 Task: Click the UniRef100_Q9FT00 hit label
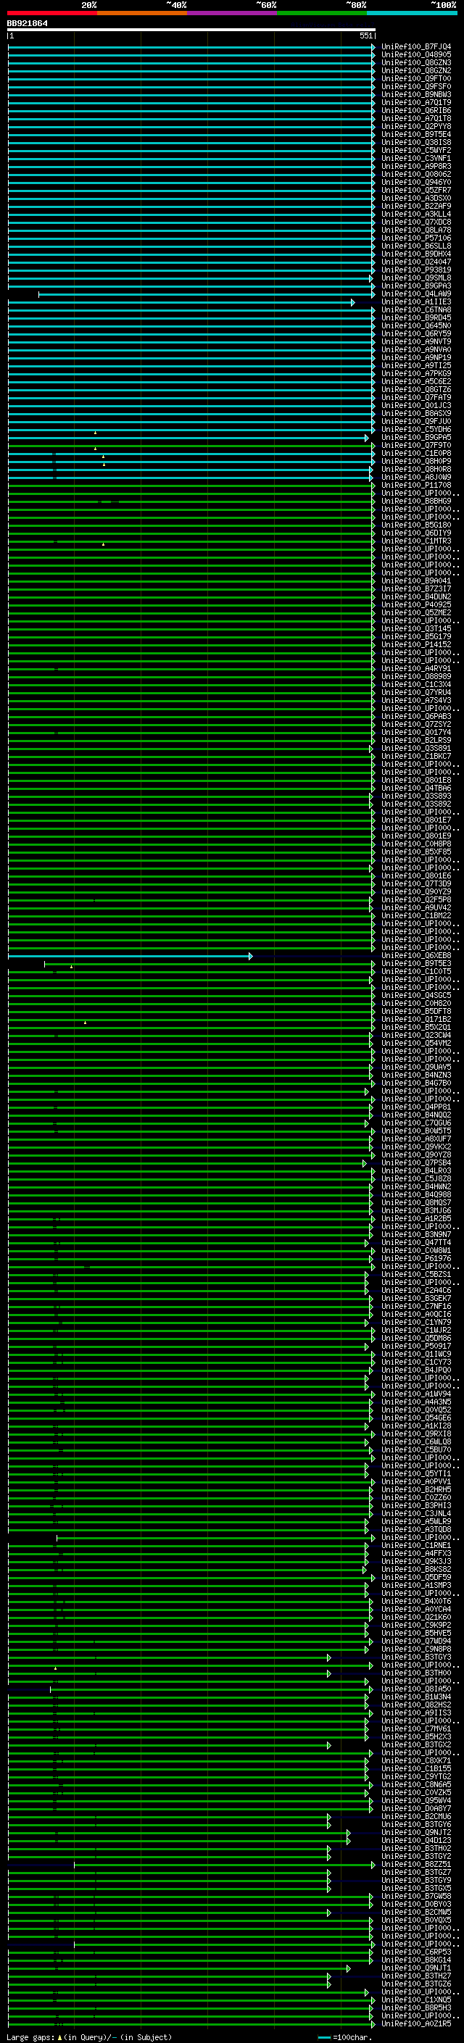click(x=416, y=78)
